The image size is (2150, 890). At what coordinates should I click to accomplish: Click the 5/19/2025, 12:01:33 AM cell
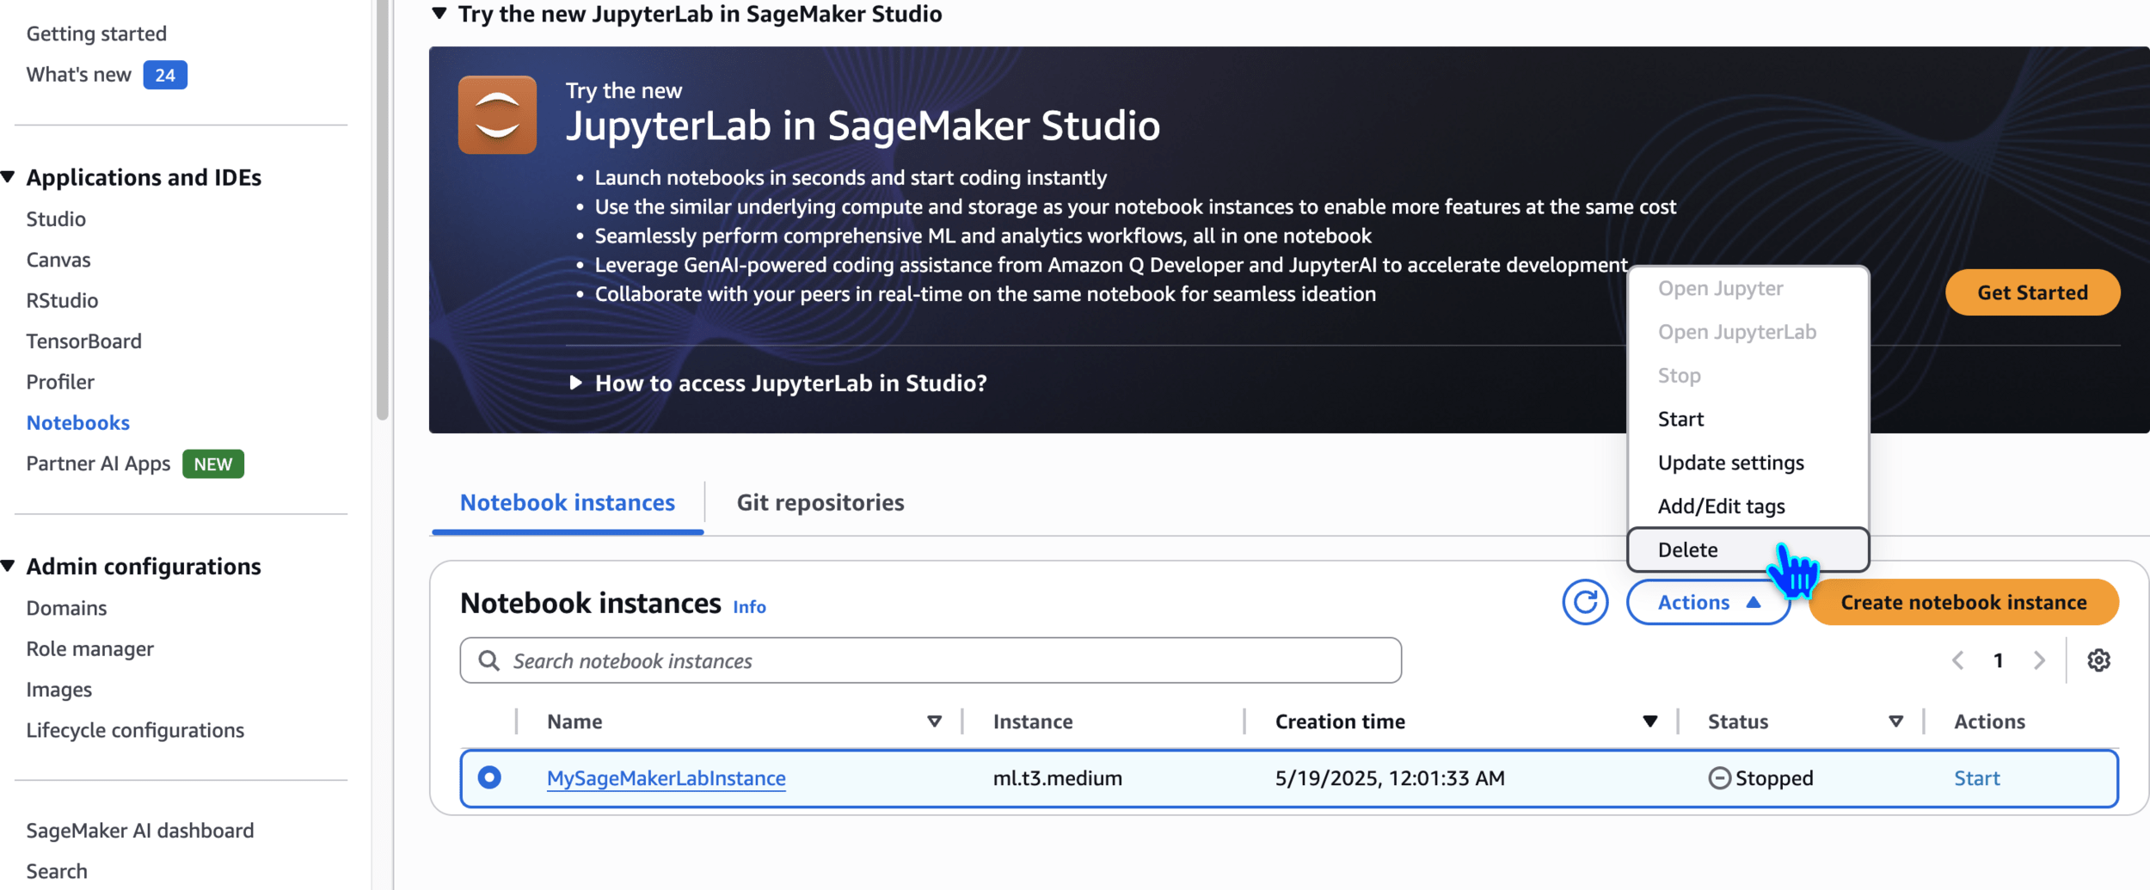(x=1390, y=778)
